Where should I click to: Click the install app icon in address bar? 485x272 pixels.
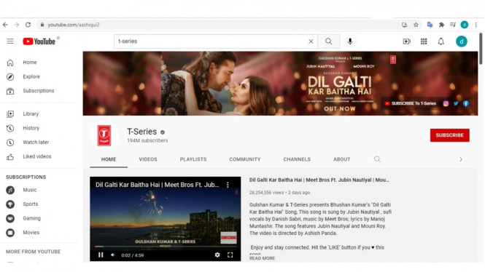(404, 25)
